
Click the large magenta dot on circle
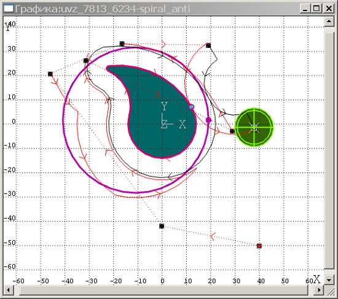pos(208,120)
